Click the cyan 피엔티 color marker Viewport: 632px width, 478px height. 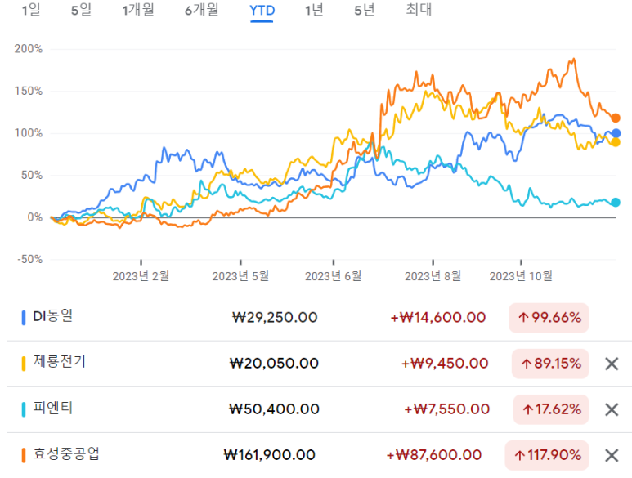(x=24, y=409)
